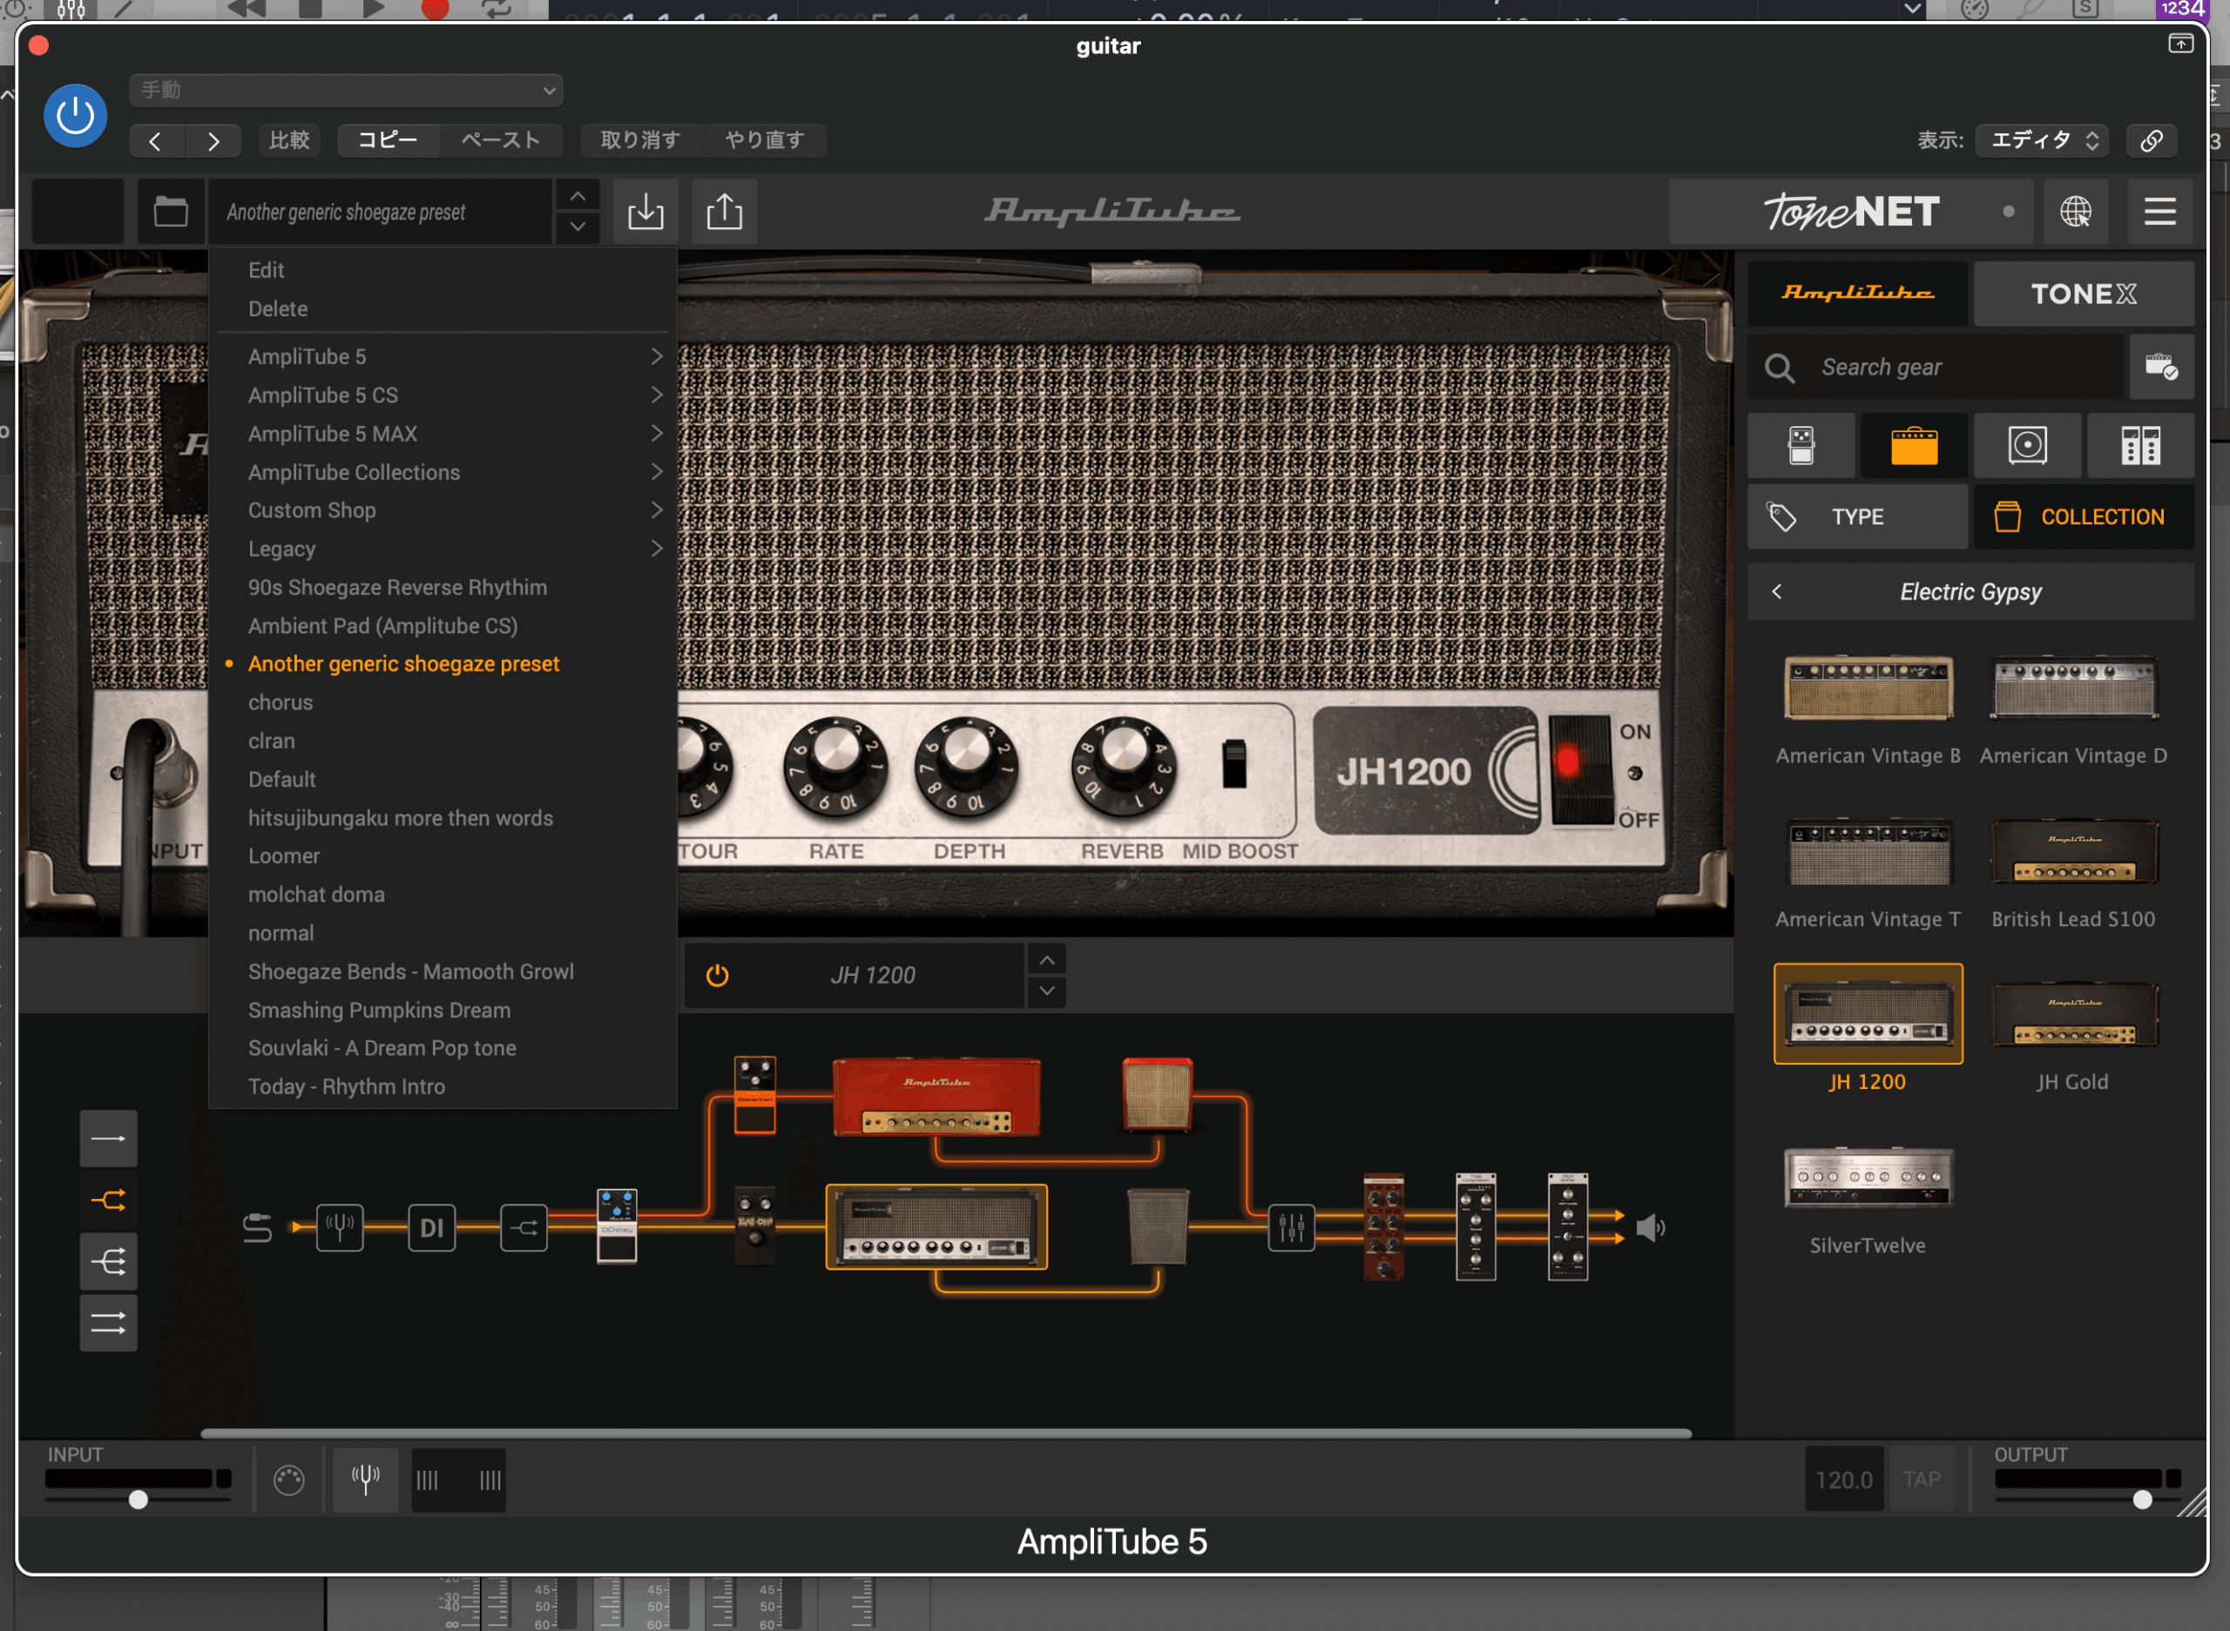
Task: Toggle the plugin bypass power button top left
Action: tap(75, 116)
